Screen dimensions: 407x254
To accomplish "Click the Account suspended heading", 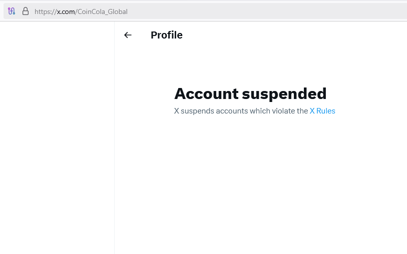I will click(x=250, y=93).
